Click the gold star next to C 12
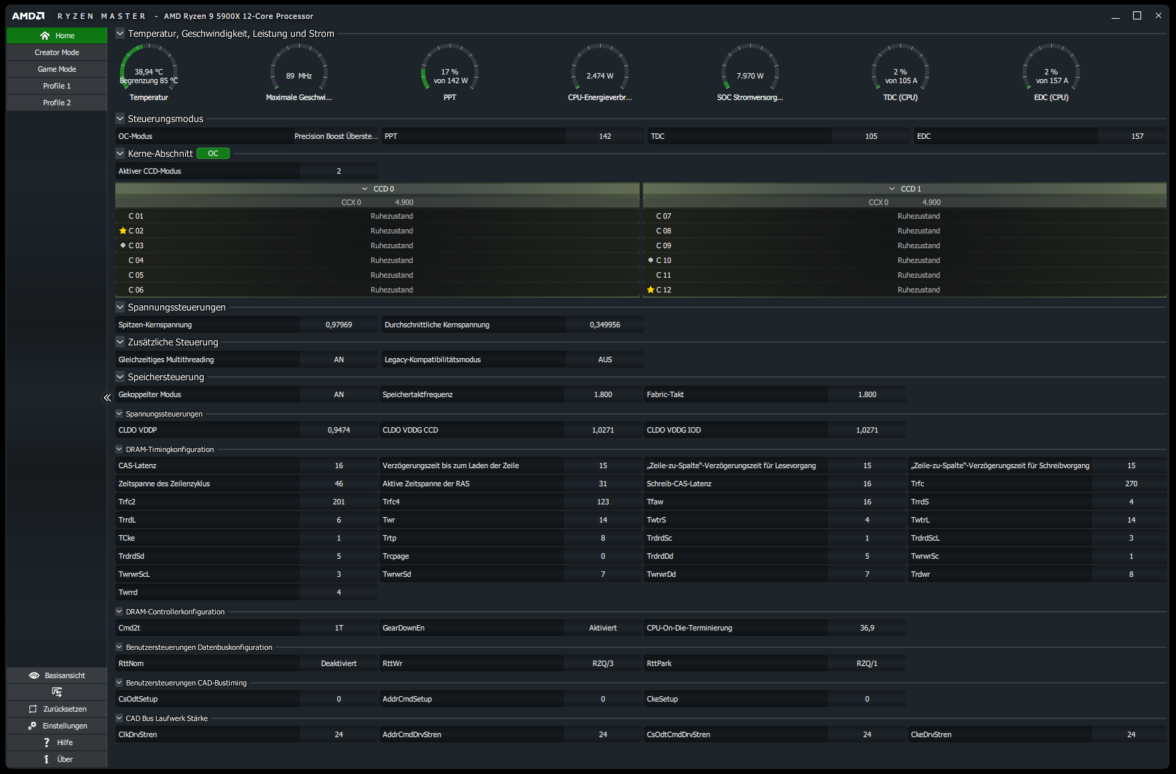Viewport: 1176px width, 774px height. pos(650,290)
